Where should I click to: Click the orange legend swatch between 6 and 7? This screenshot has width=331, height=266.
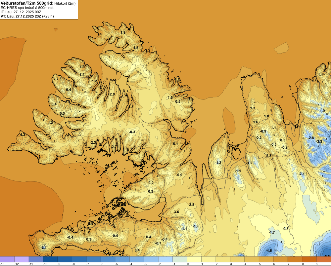[x=281, y=259]
